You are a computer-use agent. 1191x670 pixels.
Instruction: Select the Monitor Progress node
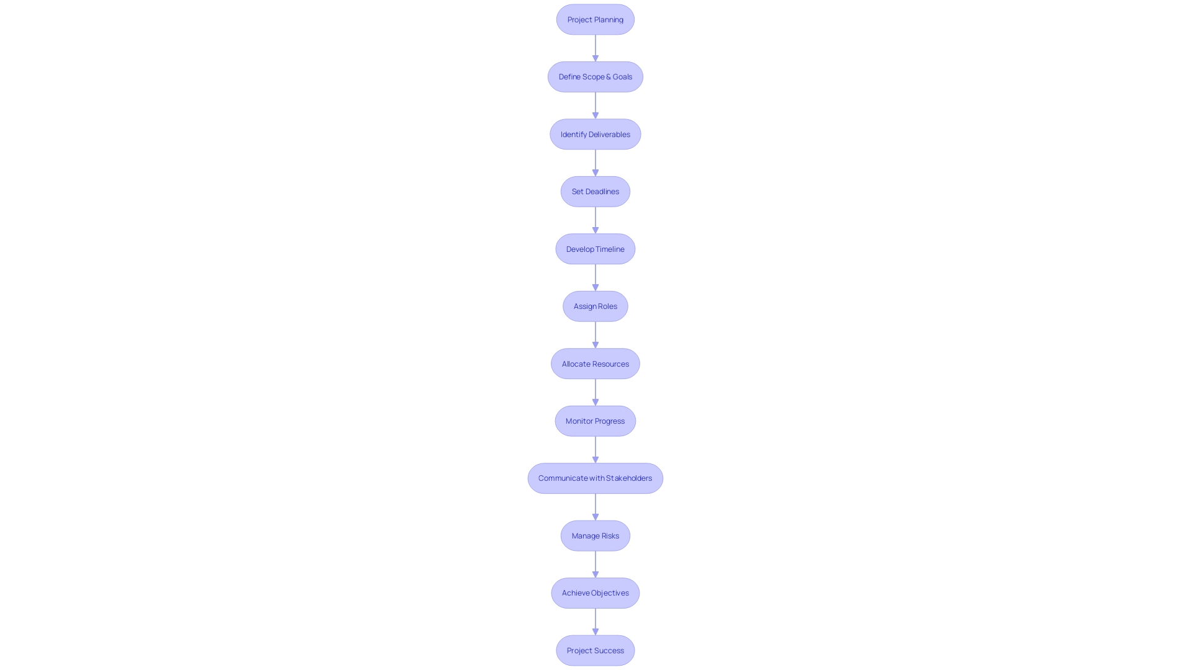595,421
